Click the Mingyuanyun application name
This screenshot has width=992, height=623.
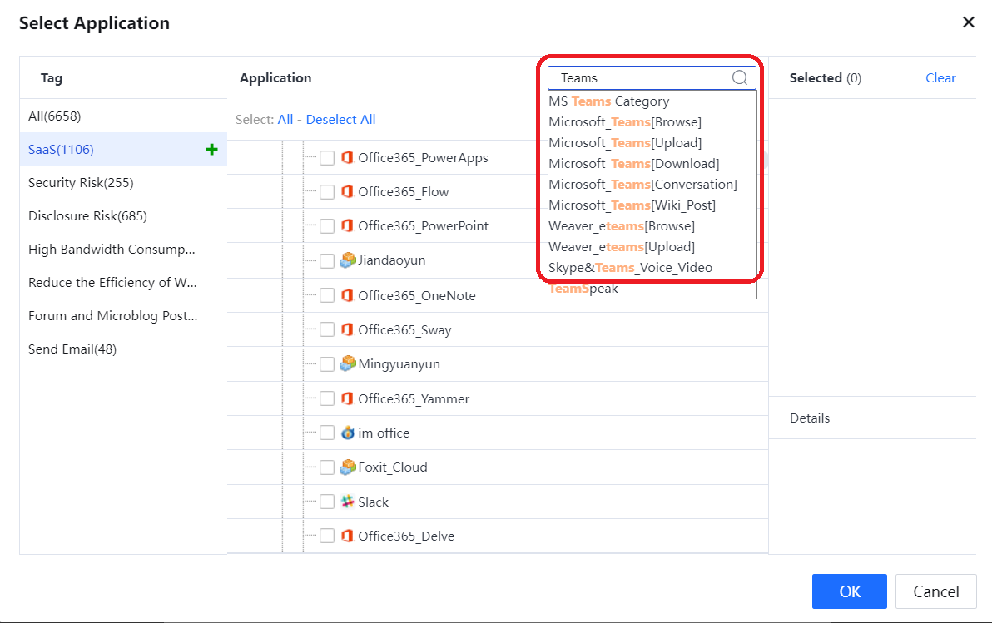click(x=399, y=364)
